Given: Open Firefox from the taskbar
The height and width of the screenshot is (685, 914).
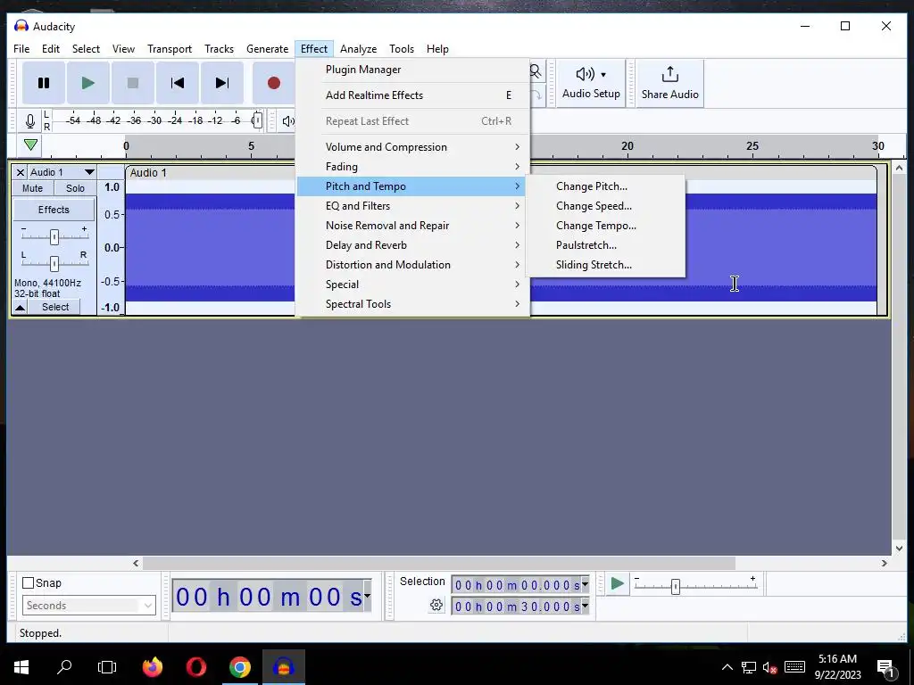Looking at the screenshot, I should tap(153, 667).
